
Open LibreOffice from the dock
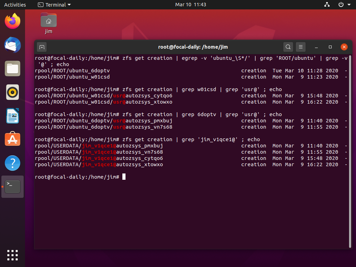click(12, 116)
